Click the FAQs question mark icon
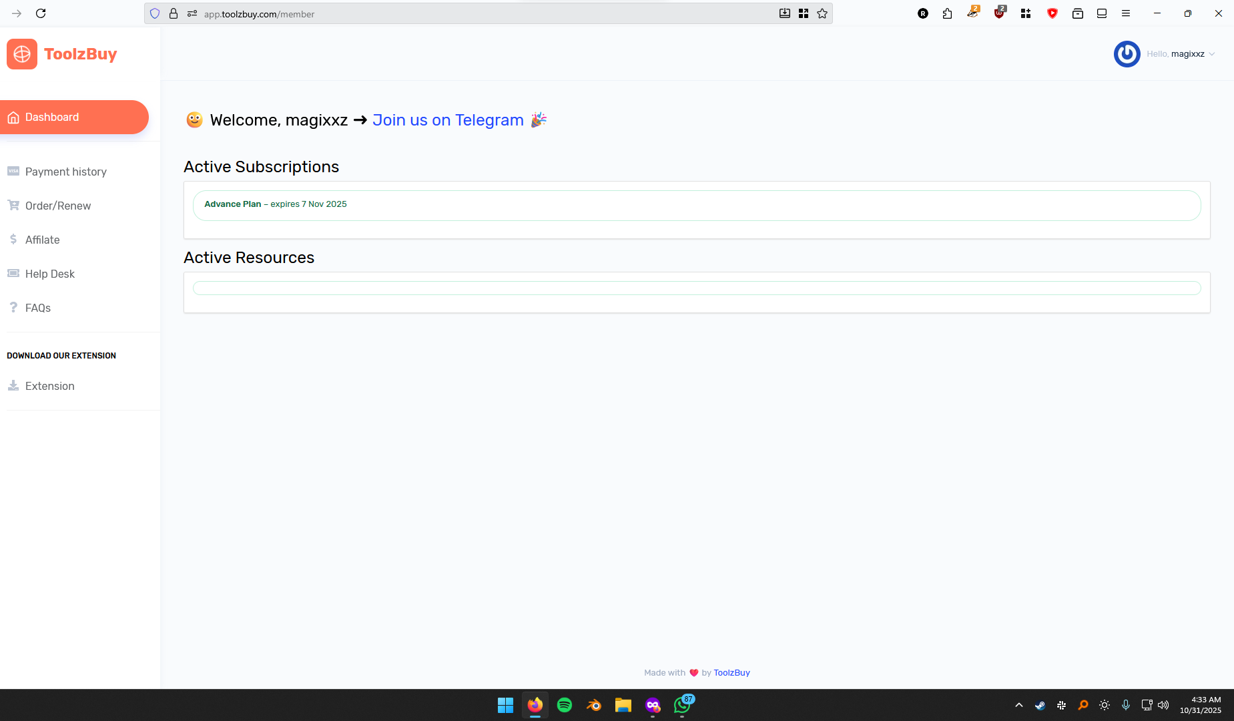 (x=13, y=307)
